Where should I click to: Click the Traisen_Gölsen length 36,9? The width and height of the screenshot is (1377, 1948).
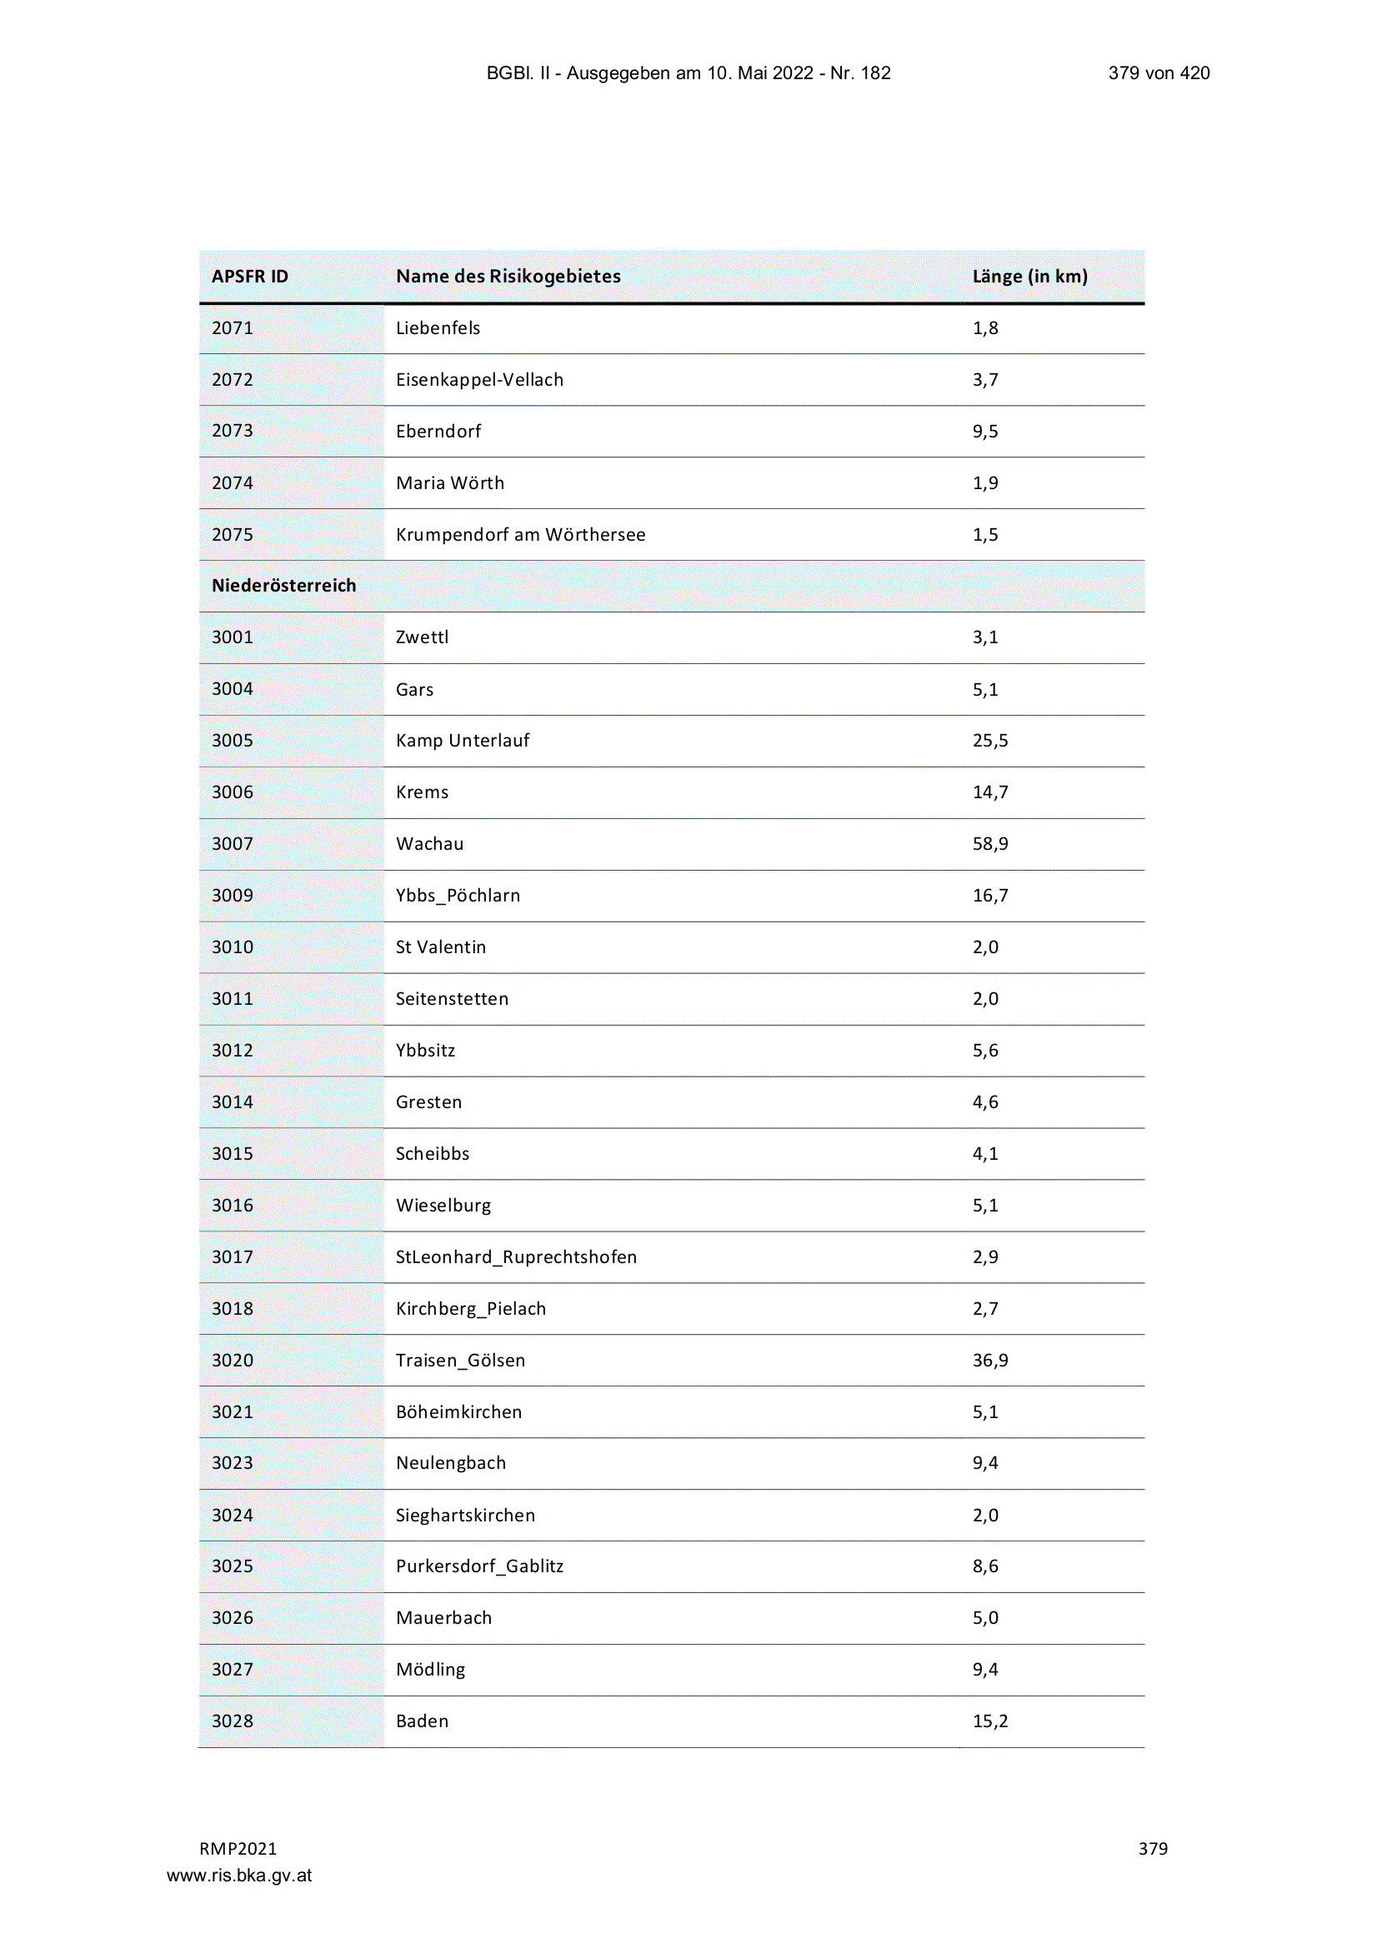pos(990,1360)
